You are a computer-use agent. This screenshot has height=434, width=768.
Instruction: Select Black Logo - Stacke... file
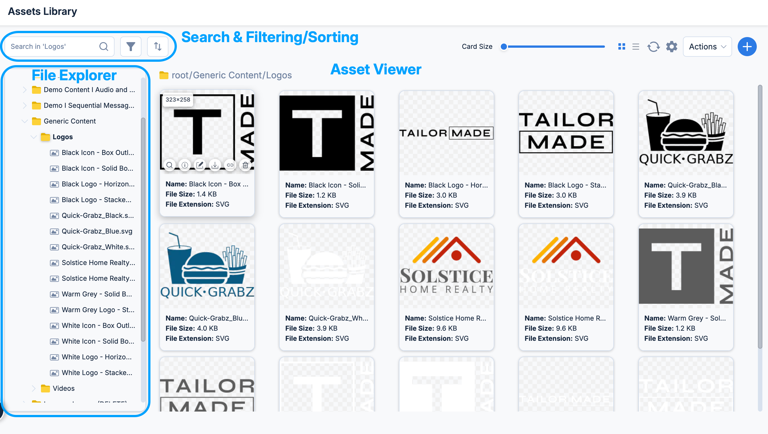(x=97, y=200)
